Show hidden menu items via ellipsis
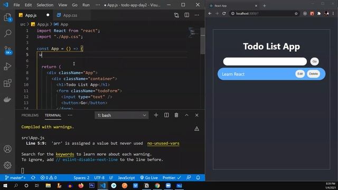The image size is (338, 190). (98, 5)
